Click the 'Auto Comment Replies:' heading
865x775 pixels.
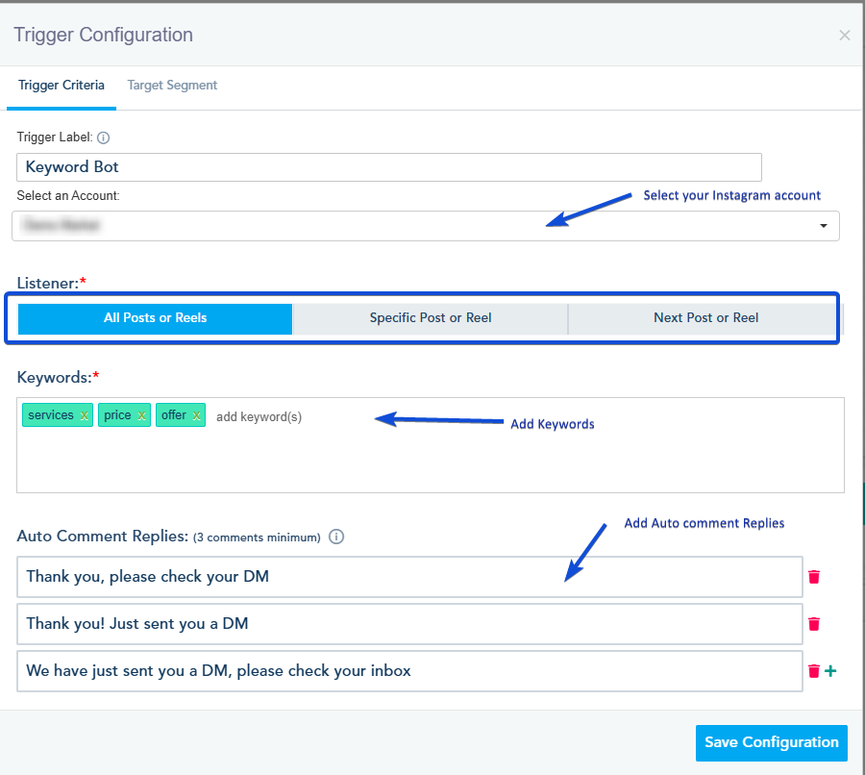coord(103,537)
